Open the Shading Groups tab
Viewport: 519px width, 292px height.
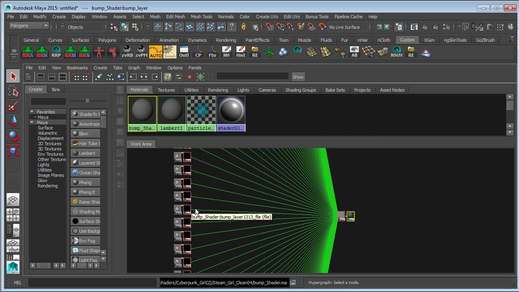click(300, 90)
